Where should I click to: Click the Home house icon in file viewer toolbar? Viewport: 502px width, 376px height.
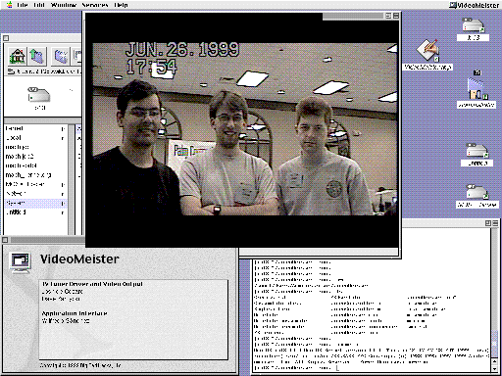[18, 56]
